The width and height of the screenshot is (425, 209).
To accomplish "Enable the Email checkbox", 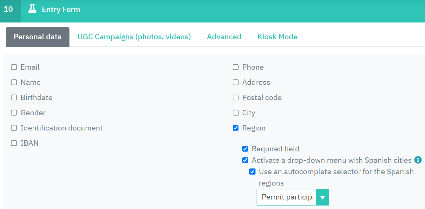I will click(14, 67).
